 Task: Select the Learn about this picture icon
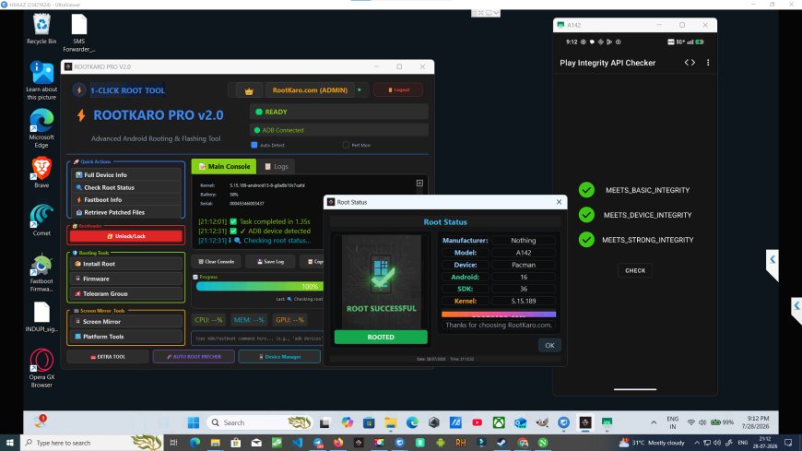pyautogui.click(x=41, y=80)
